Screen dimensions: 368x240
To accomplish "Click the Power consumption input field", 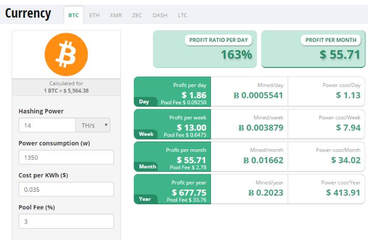I will pos(66,157).
